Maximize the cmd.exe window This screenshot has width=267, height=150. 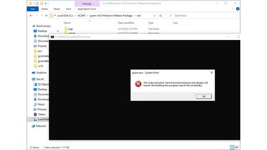238,37
